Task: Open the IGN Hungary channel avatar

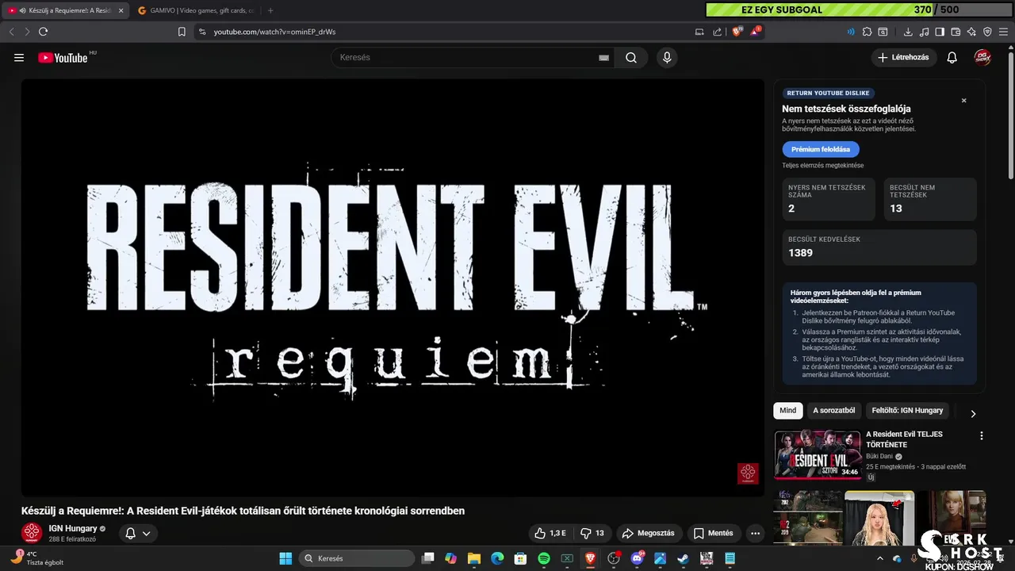Action: click(x=32, y=533)
